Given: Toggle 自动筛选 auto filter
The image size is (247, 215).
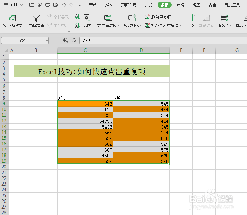Looking at the screenshot, I should (36, 21).
